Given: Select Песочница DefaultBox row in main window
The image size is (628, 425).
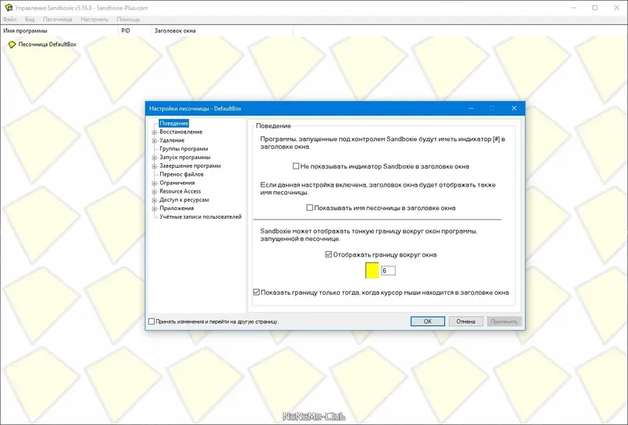Looking at the screenshot, I should [47, 45].
